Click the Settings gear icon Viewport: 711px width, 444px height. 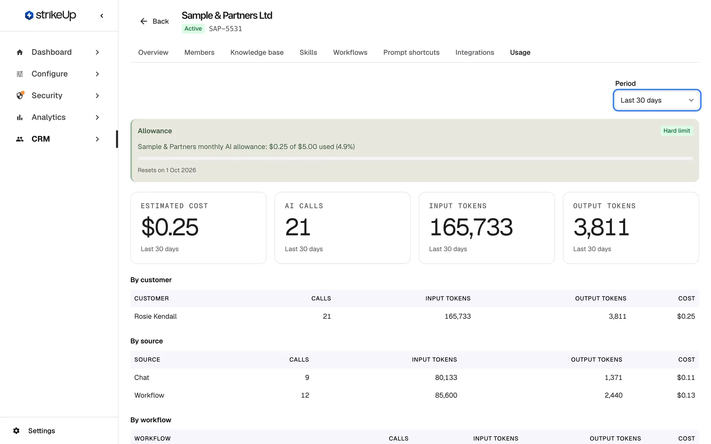16,431
